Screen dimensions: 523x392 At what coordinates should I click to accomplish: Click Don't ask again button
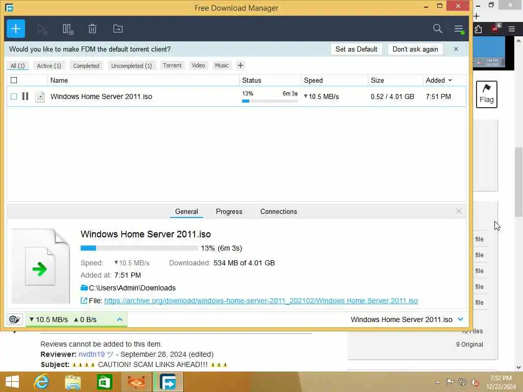tap(415, 49)
